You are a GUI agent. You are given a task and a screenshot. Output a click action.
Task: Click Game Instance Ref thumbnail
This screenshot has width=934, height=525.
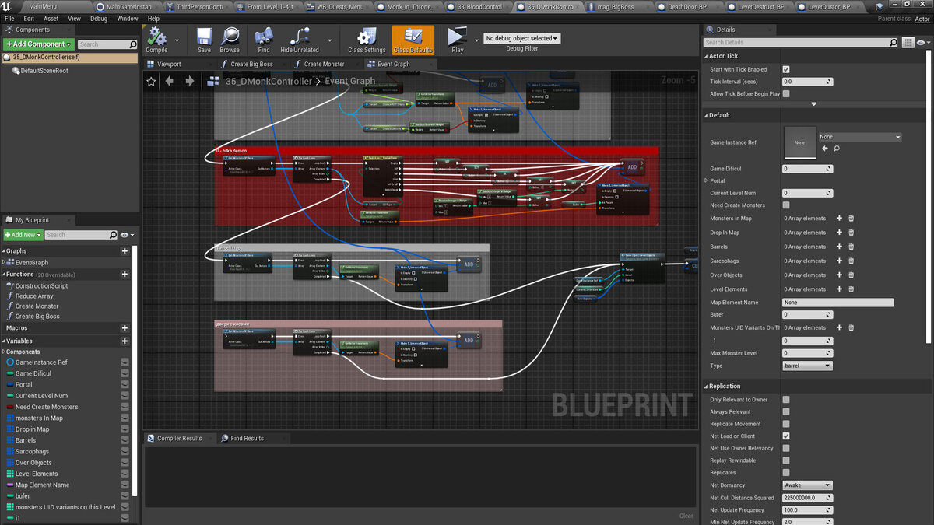(x=799, y=142)
